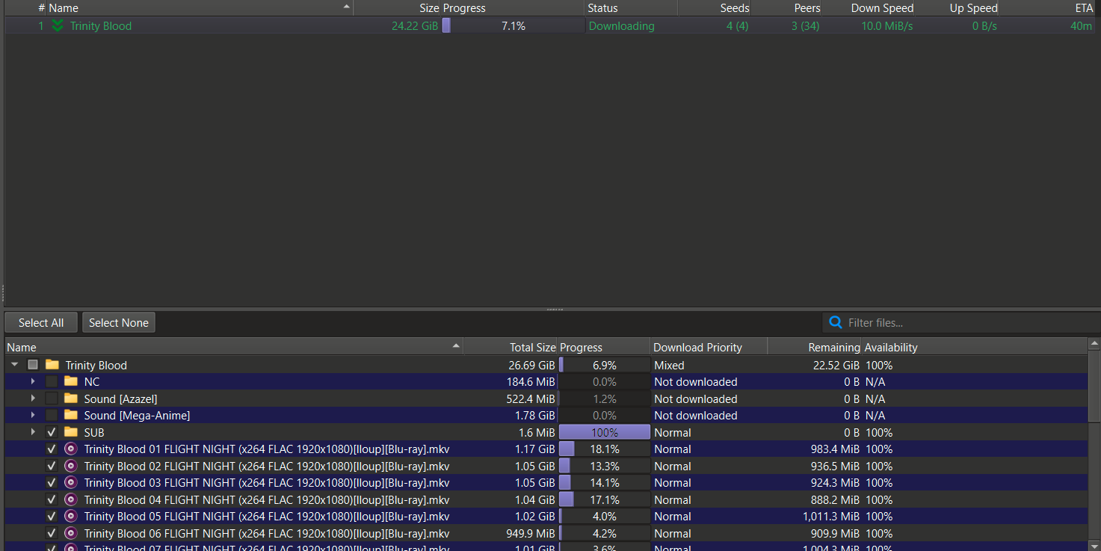Click the Trinity Blood root folder icon
This screenshot has width=1101, height=551.
pos(52,366)
